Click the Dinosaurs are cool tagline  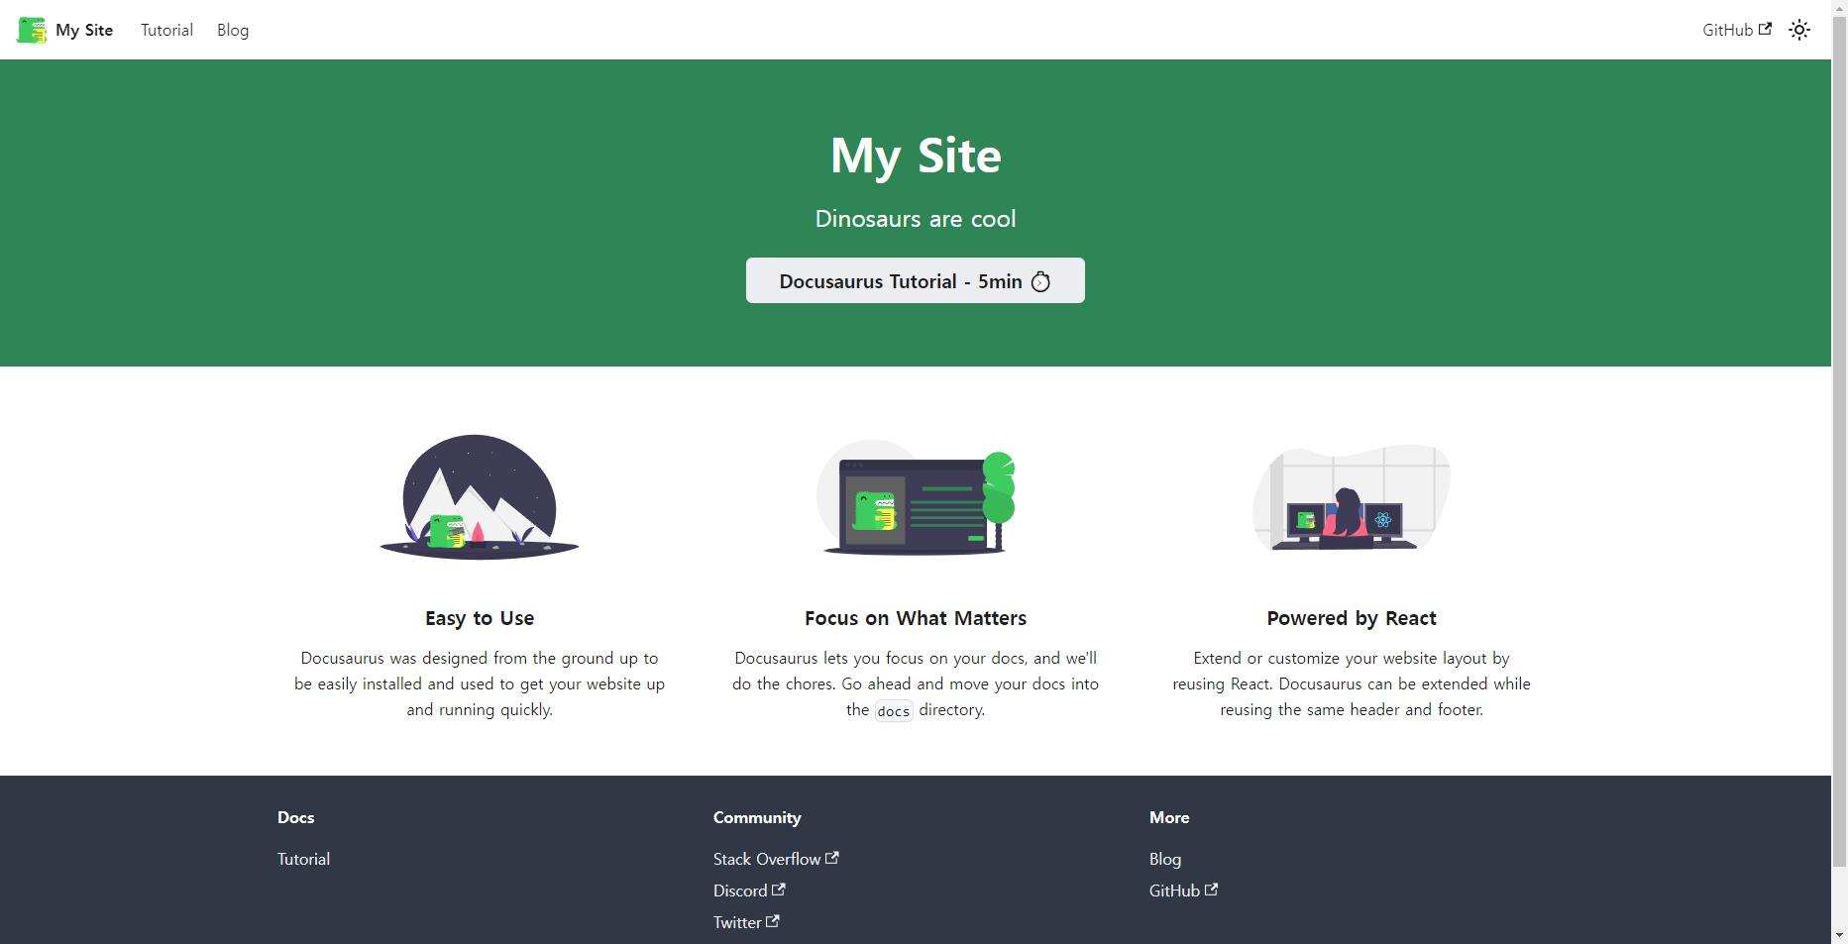pos(916,219)
